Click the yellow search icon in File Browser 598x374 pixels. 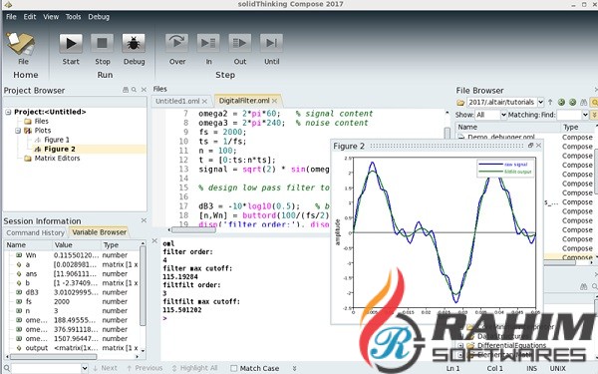click(x=594, y=102)
